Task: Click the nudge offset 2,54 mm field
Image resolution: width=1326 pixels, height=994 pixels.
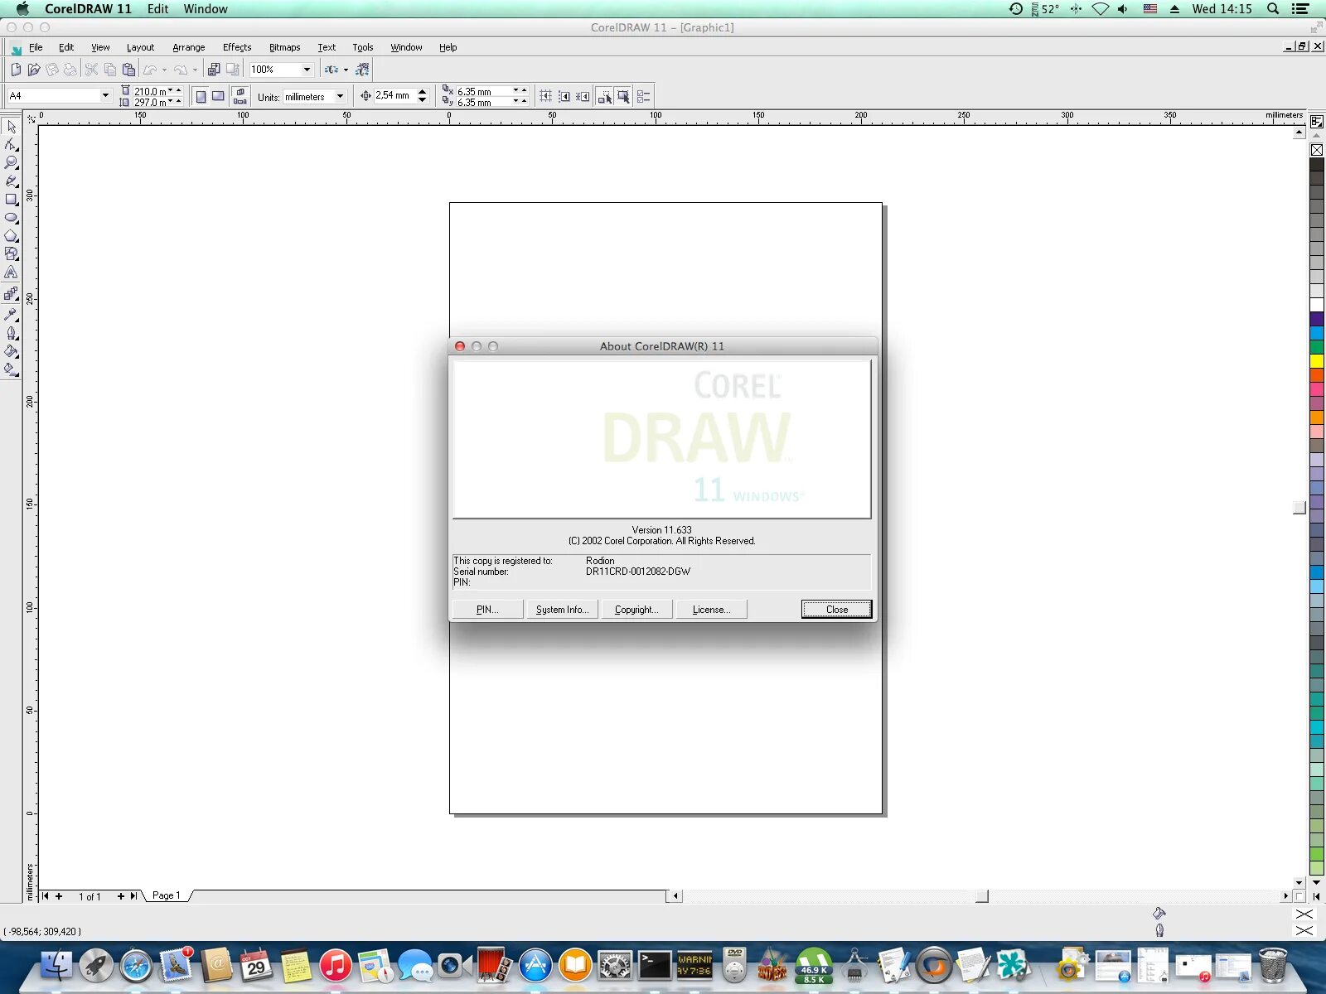Action: pyautogui.click(x=394, y=96)
